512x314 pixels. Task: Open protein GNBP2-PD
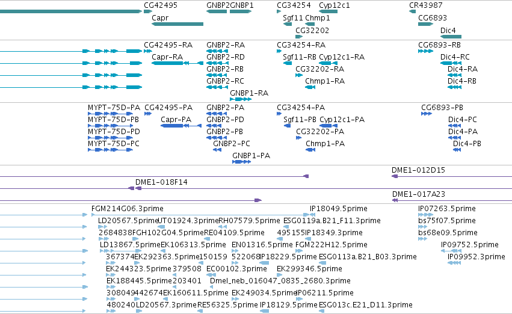tap(225, 120)
